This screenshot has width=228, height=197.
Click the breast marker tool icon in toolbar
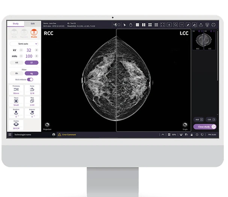[x=117, y=25]
